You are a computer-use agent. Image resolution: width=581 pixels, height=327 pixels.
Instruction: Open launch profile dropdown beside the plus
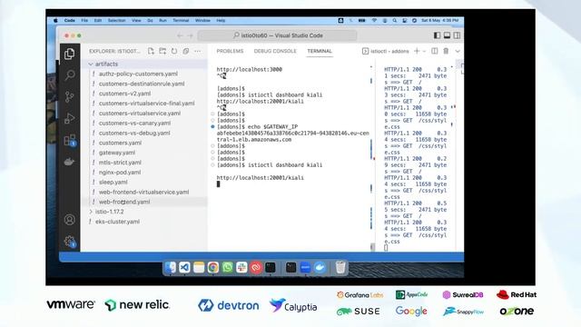click(424, 51)
